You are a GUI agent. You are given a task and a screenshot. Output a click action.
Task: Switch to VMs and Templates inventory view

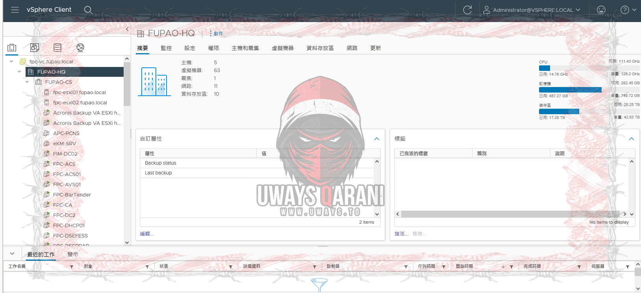click(35, 48)
